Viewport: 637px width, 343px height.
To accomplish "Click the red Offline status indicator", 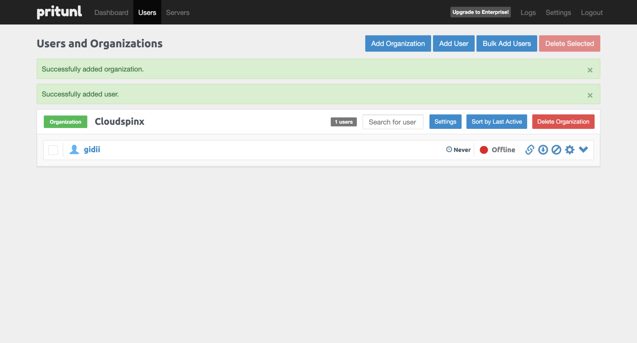I will coord(484,150).
